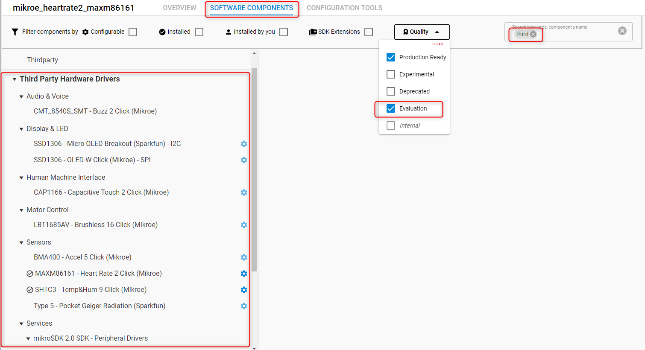Click the Configurable gear icon in filter bar
Image resolution: width=645 pixels, height=350 pixels.
click(x=85, y=32)
